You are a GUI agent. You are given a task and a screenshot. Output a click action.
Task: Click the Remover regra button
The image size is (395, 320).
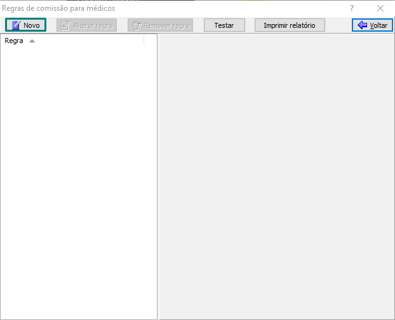160,25
